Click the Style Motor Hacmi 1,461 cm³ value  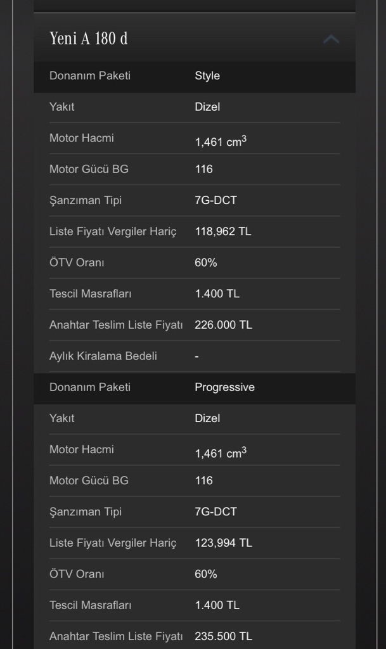(x=221, y=141)
